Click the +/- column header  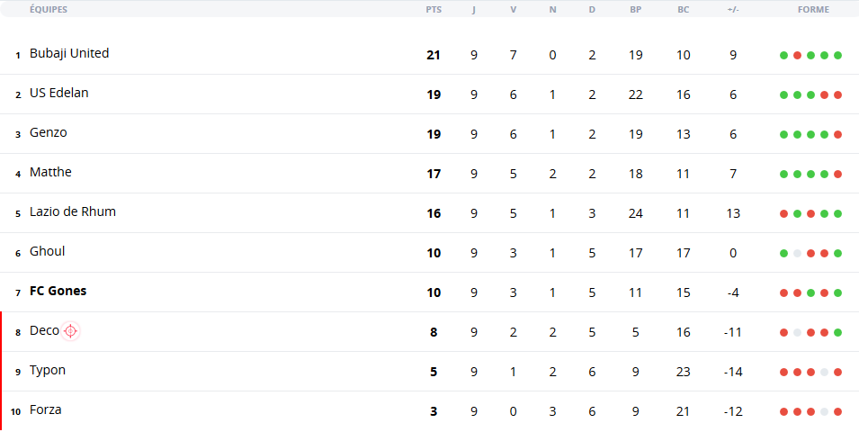click(x=732, y=10)
